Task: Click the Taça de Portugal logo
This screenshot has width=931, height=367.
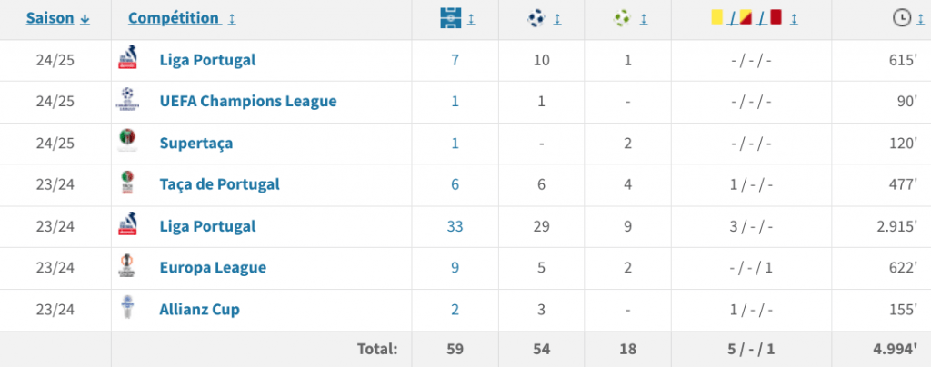Action: click(127, 184)
